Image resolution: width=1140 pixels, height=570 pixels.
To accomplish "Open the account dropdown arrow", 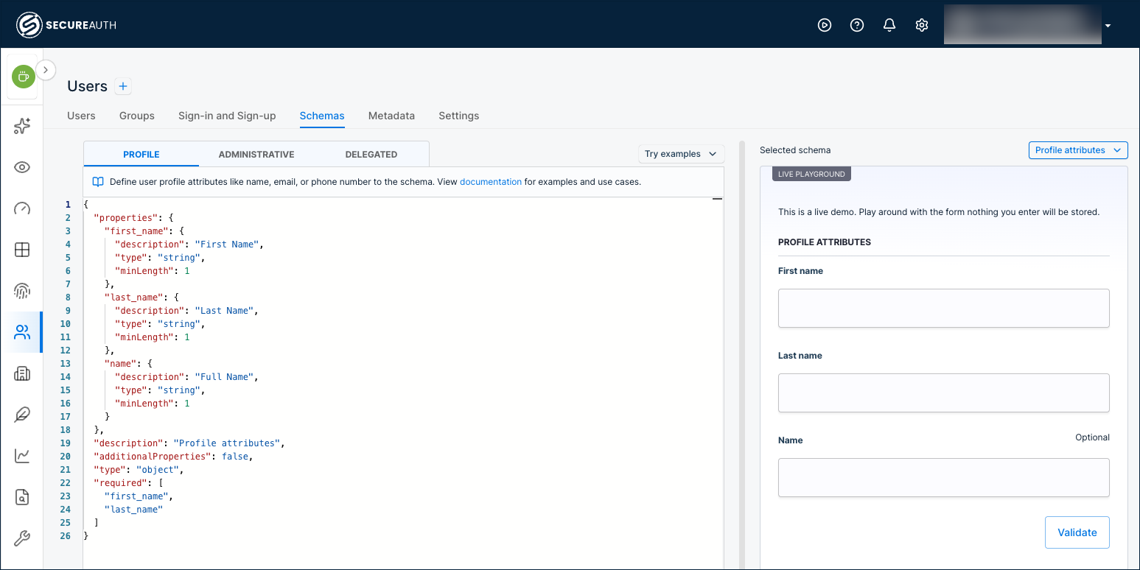I will [x=1108, y=26].
